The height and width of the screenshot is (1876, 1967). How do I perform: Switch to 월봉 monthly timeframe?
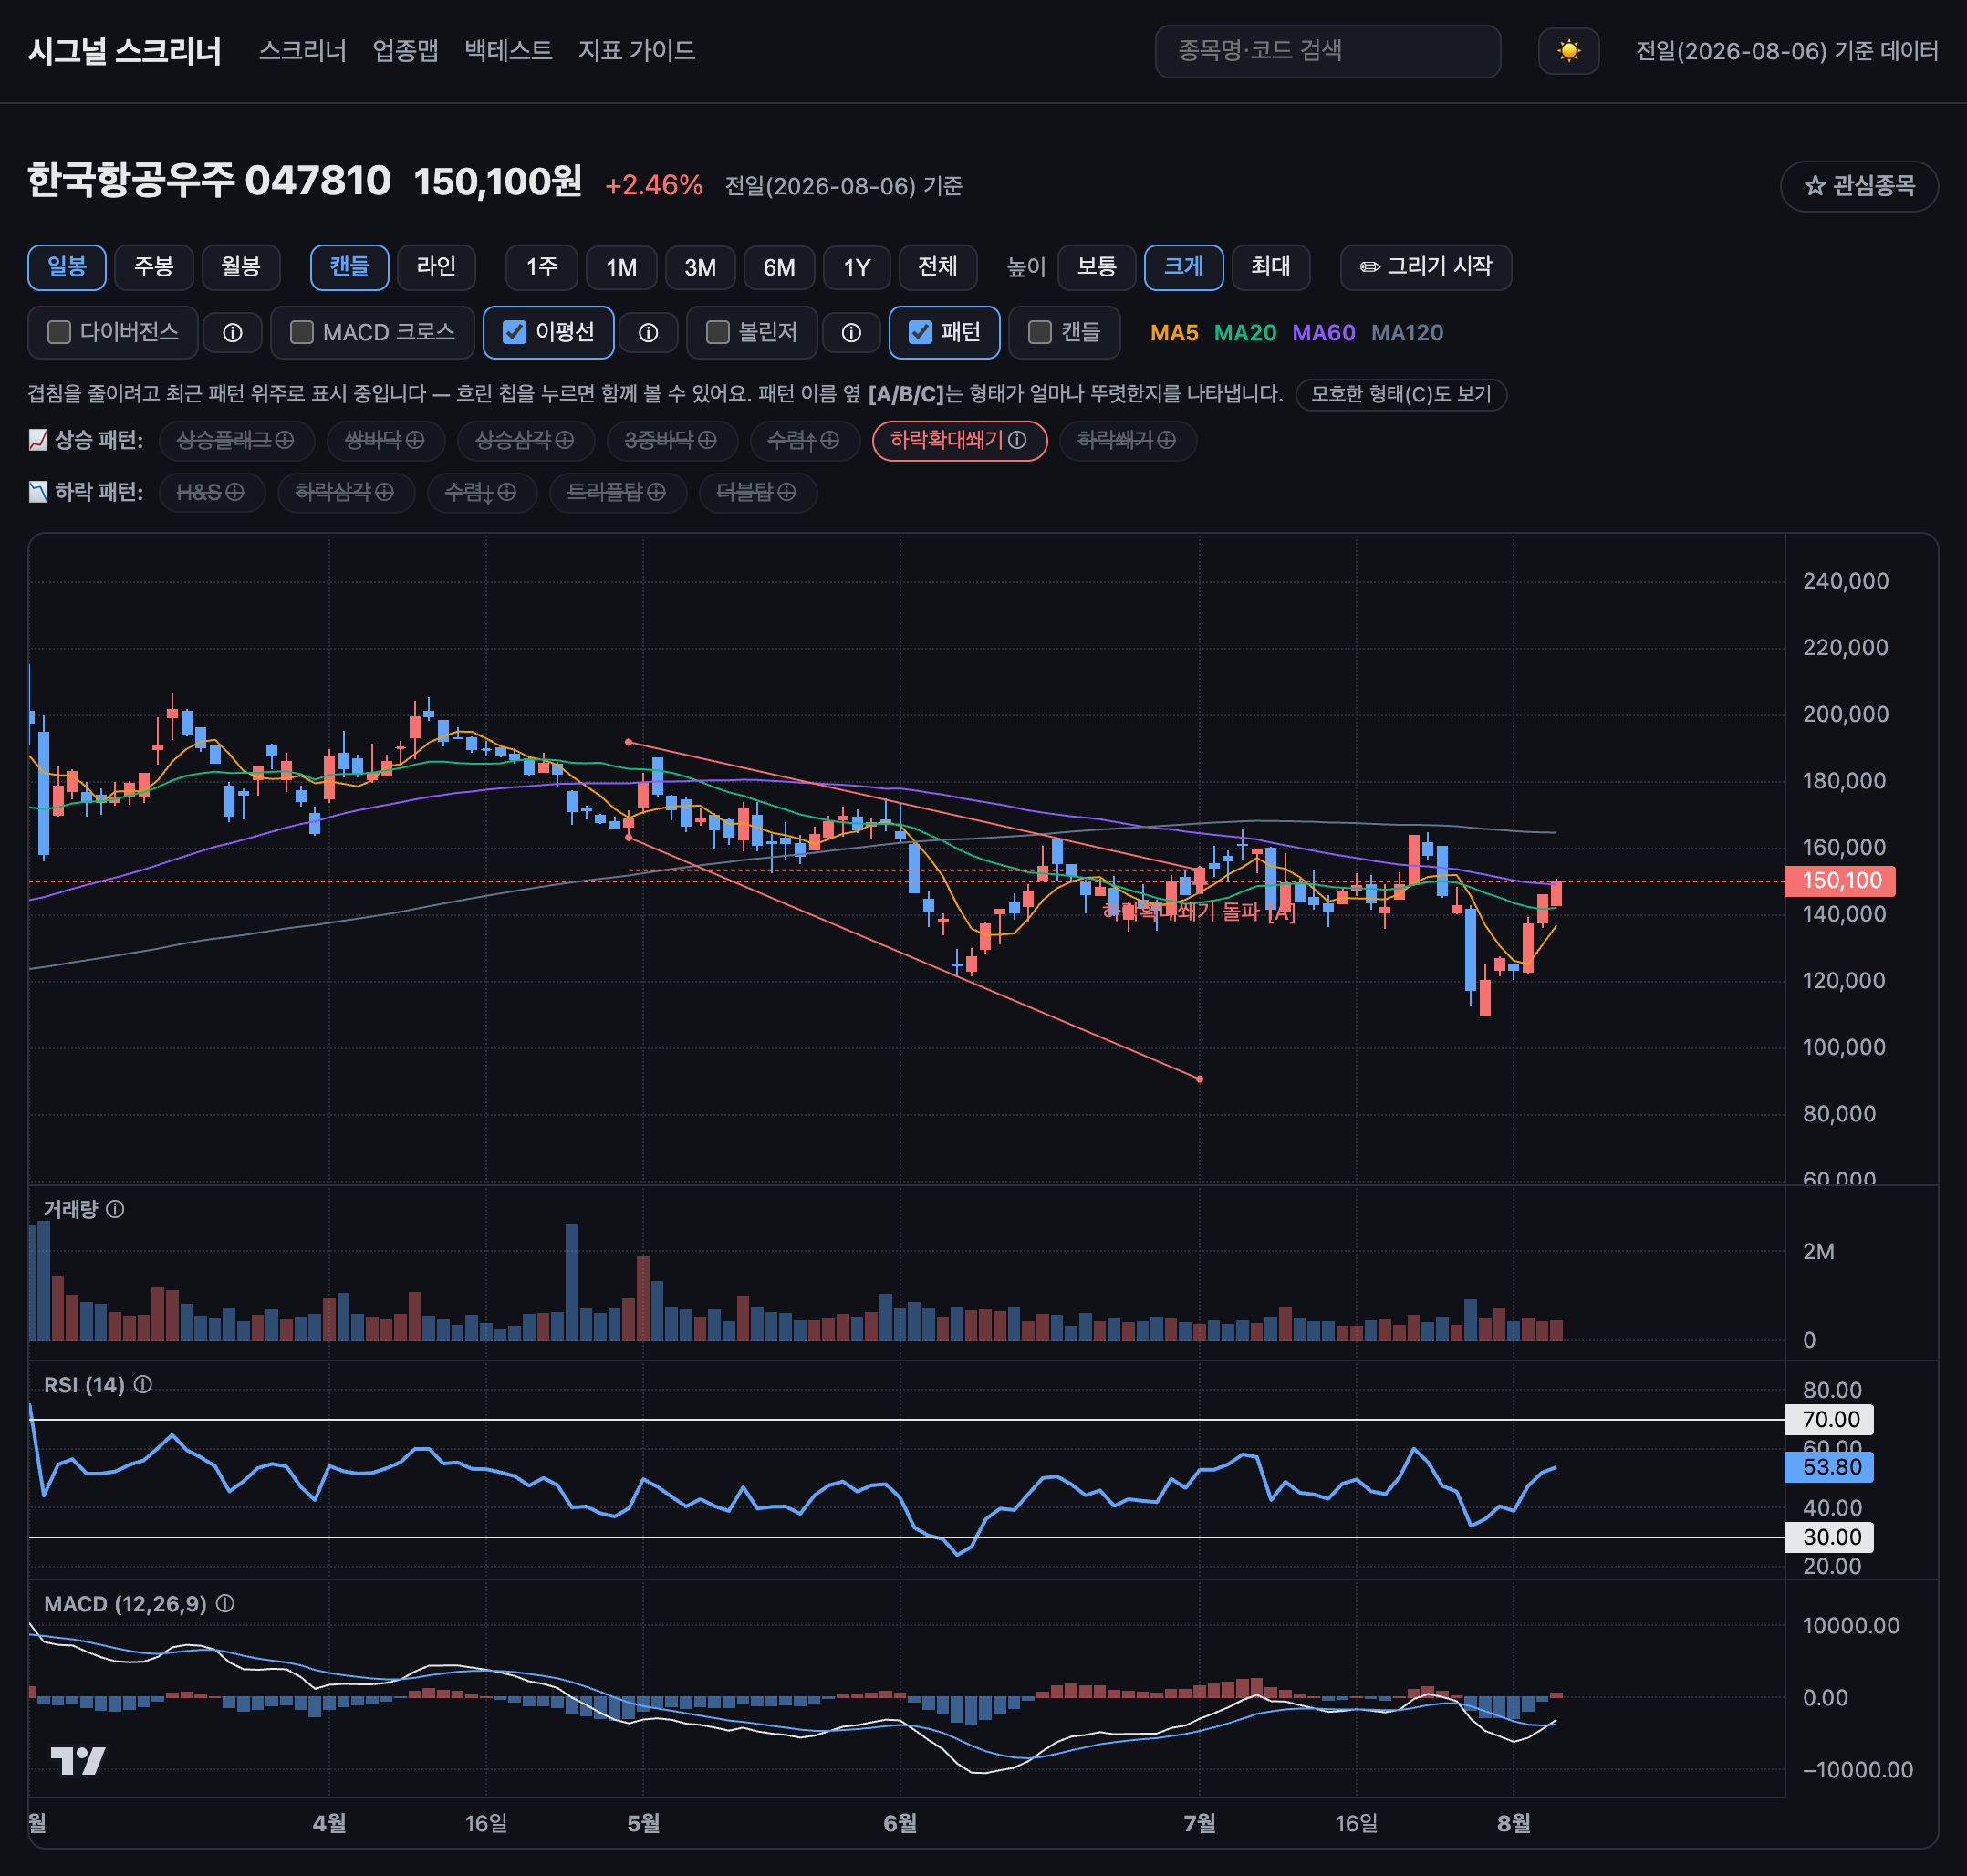click(x=241, y=267)
